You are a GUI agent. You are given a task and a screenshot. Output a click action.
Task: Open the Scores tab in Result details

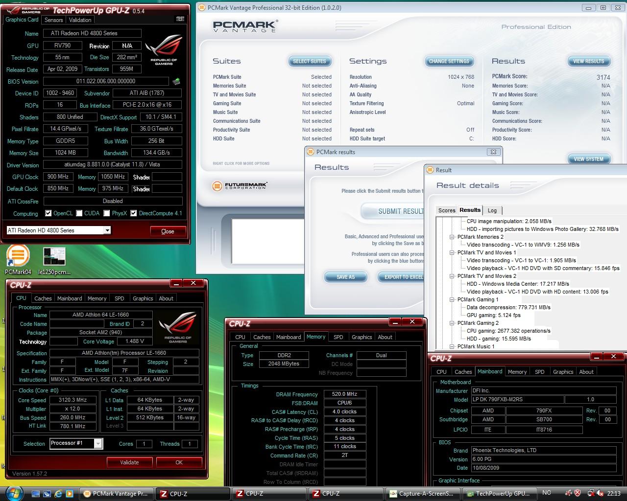[446, 210]
